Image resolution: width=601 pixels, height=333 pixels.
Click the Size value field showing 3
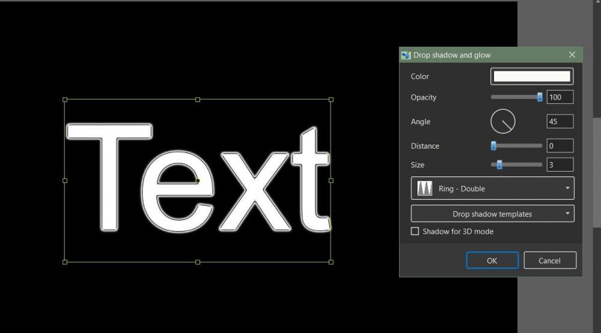[x=560, y=164]
